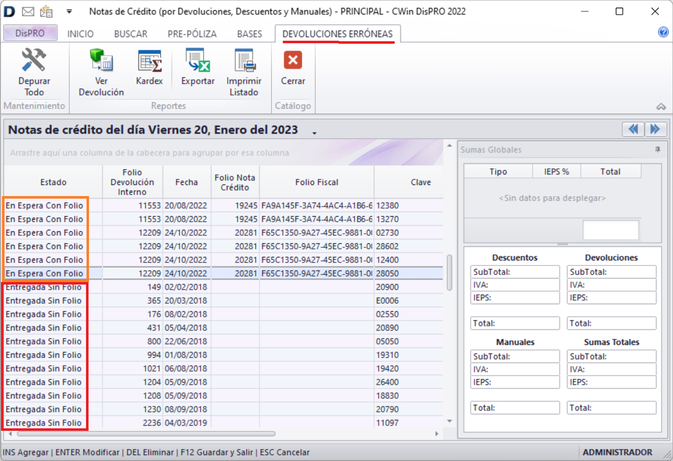Switch to the BUSCAR tab
Image resolution: width=673 pixels, height=461 pixels.
click(131, 34)
